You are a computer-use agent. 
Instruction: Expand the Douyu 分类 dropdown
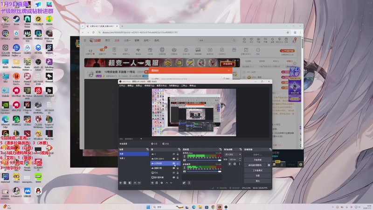(127, 41)
